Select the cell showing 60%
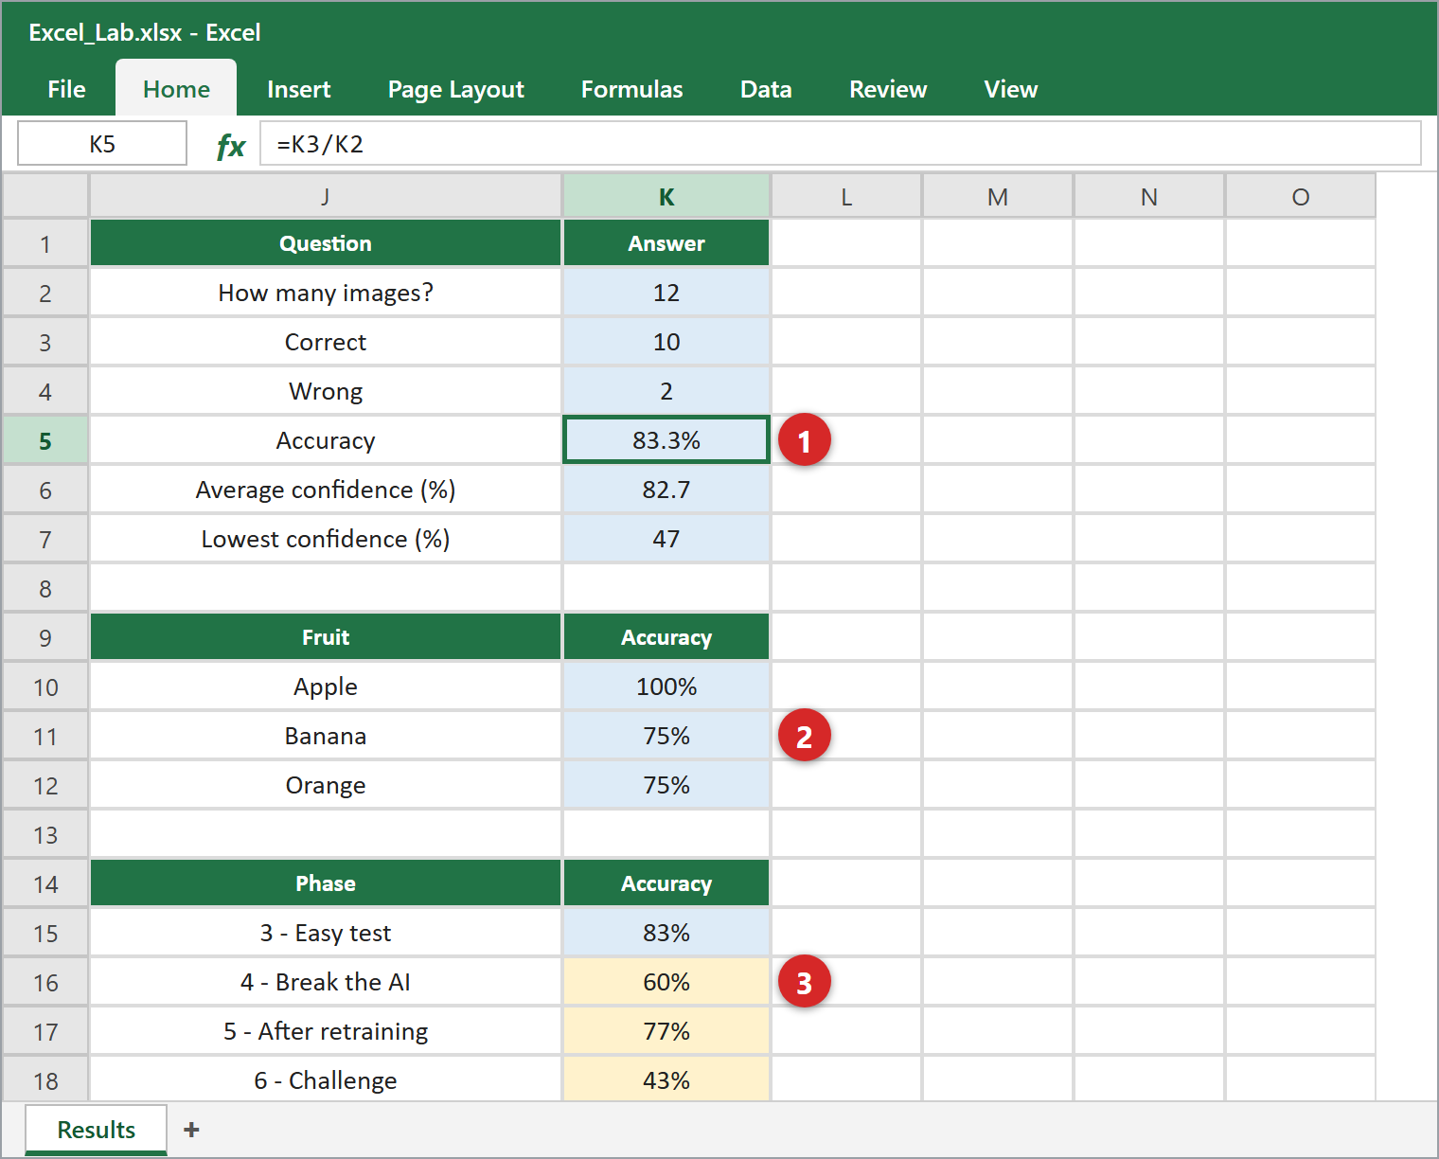1439x1159 pixels. (666, 982)
